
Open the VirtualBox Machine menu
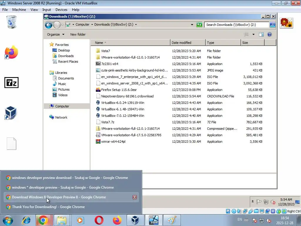coord(19,10)
